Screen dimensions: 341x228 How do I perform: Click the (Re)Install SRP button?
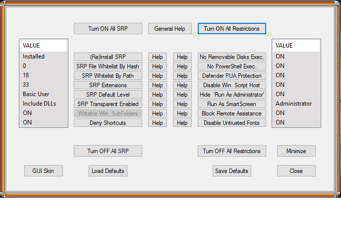pos(108,57)
